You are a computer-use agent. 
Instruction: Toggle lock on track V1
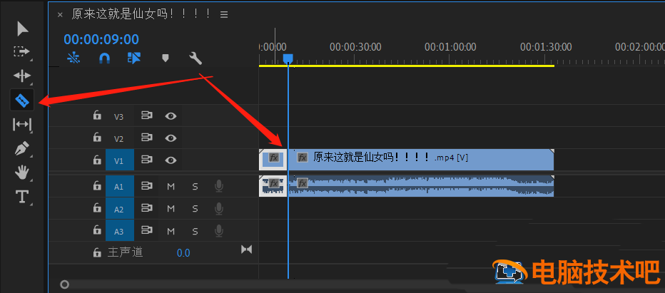point(98,160)
